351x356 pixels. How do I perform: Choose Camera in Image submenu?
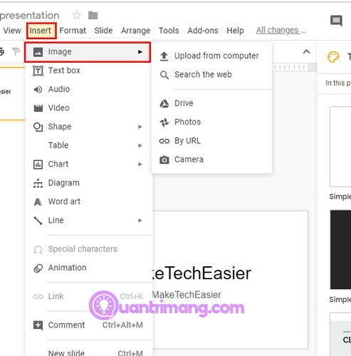(211, 159)
